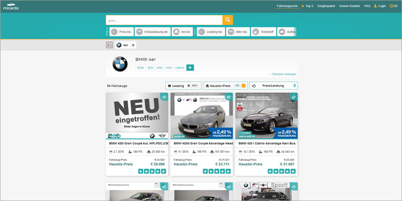The image size is (402, 201).
Task: Open the Top 3 menu item
Action: pos(307,6)
